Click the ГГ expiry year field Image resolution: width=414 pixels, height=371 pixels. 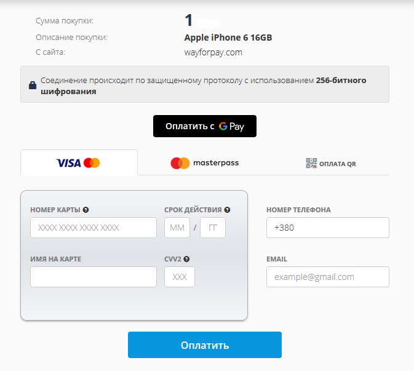[213, 228]
